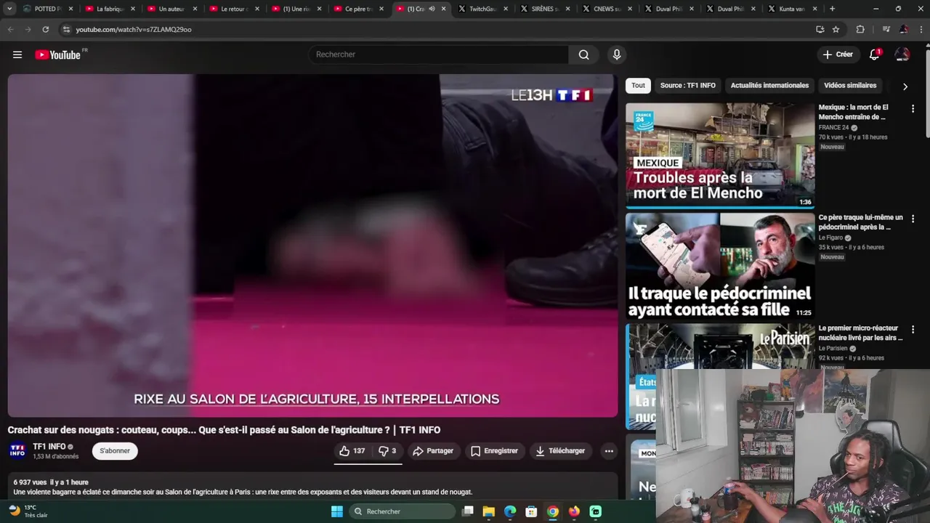Open more actions ellipsis under video
Image resolution: width=930 pixels, height=523 pixels.
609,451
